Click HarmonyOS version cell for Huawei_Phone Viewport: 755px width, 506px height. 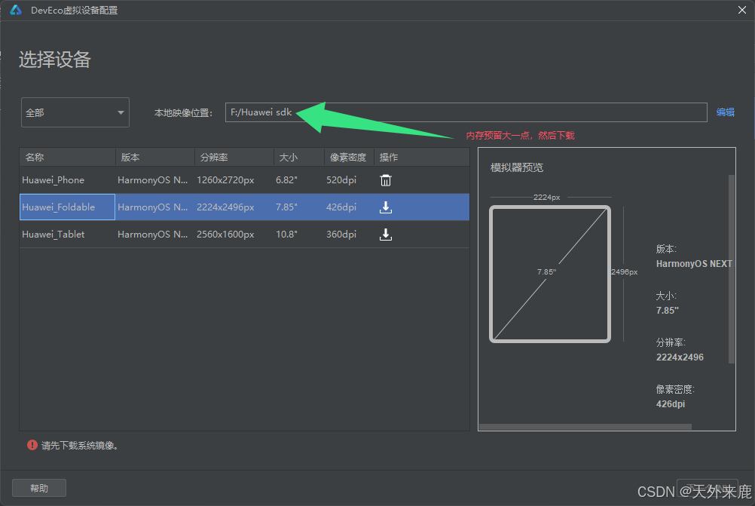point(153,180)
